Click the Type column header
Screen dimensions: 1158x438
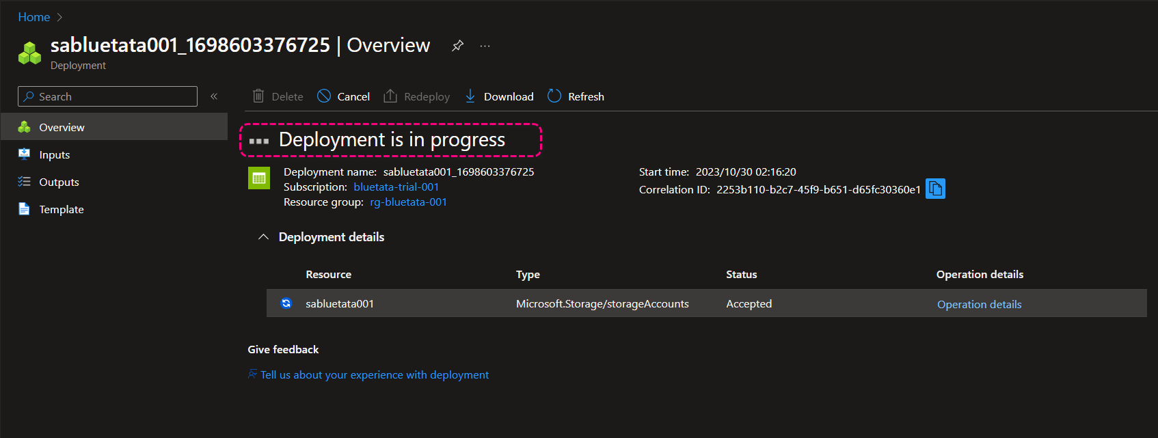528,274
